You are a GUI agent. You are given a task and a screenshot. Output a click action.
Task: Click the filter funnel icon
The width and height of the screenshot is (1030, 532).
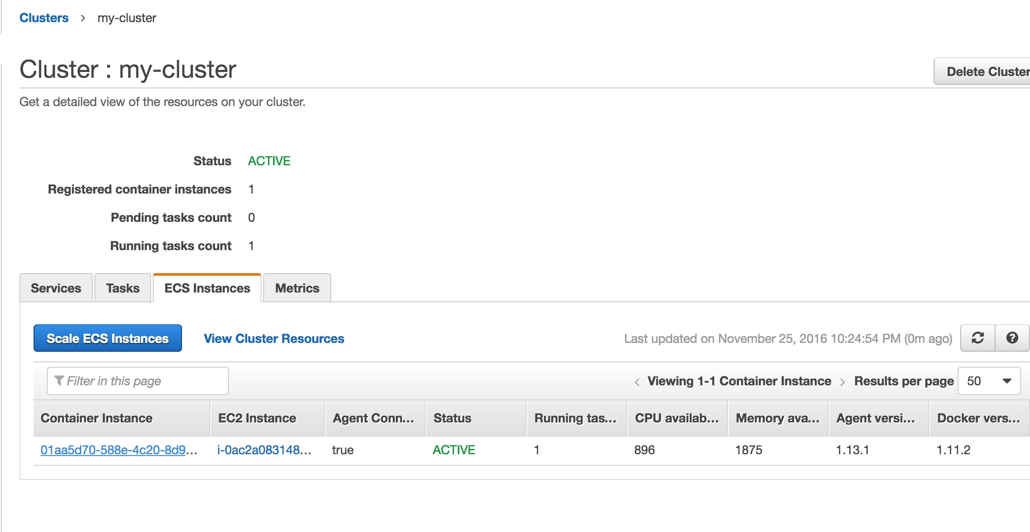tap(59, 380)
